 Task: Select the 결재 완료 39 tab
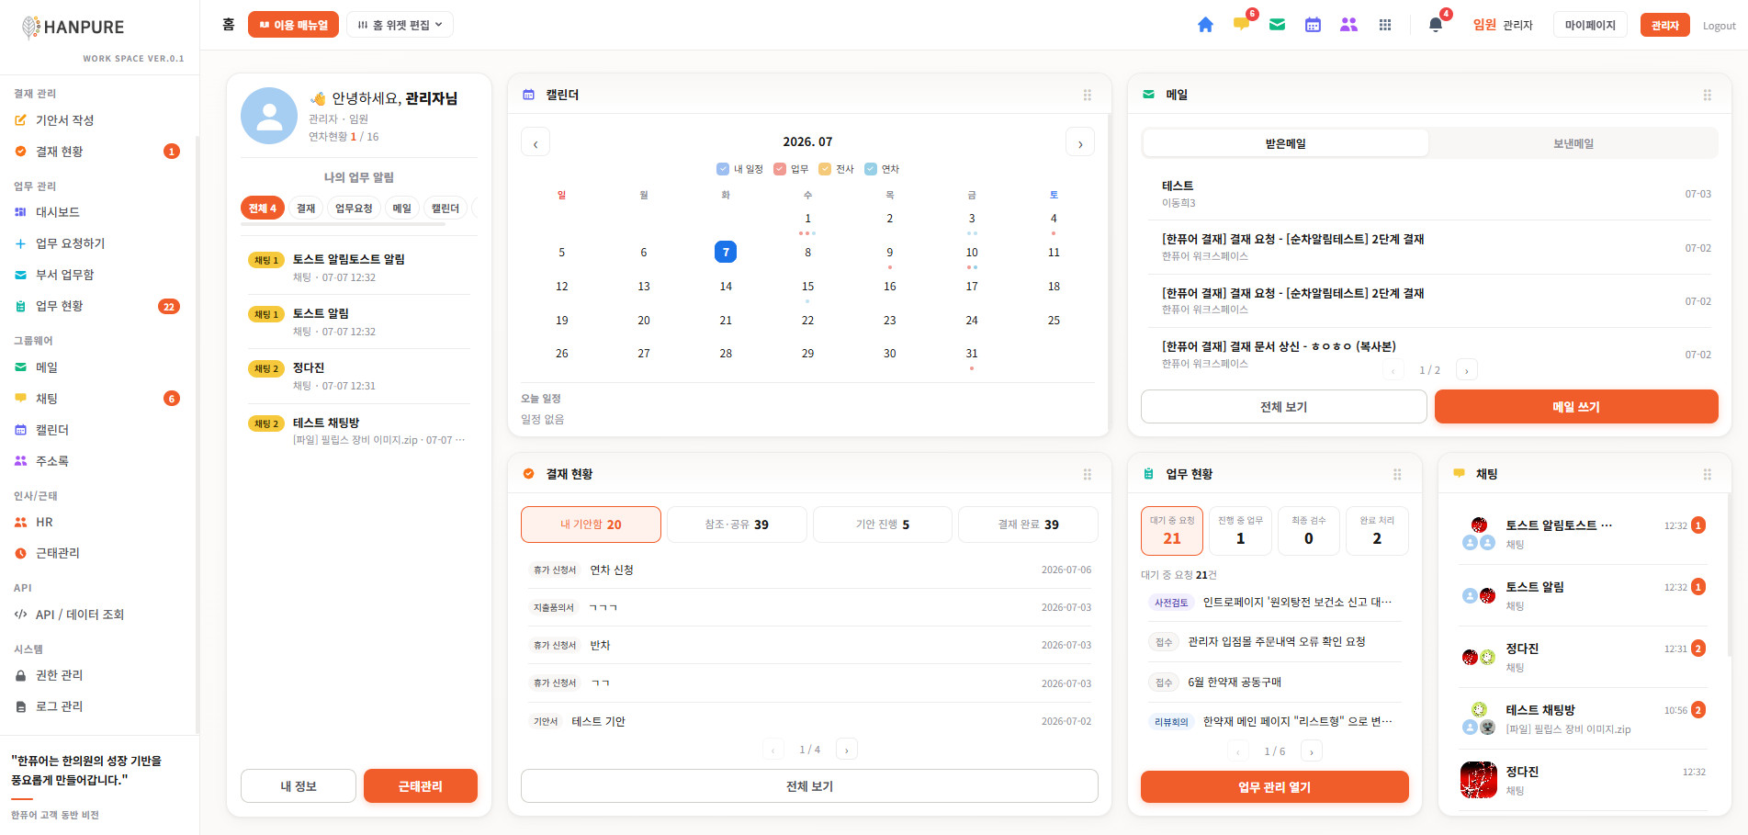(1028, 525)
